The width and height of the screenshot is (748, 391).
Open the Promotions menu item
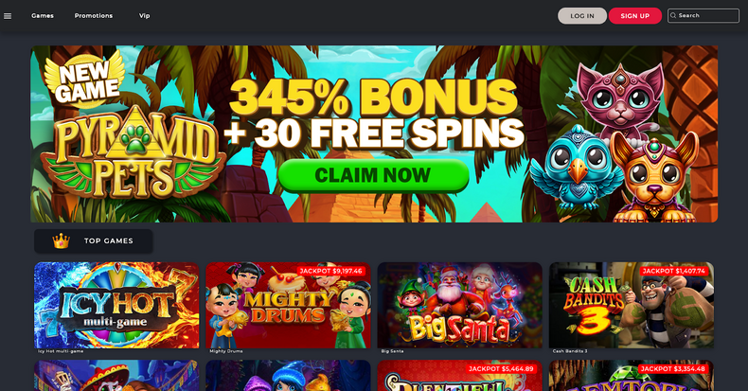click(x=94, y=16)
